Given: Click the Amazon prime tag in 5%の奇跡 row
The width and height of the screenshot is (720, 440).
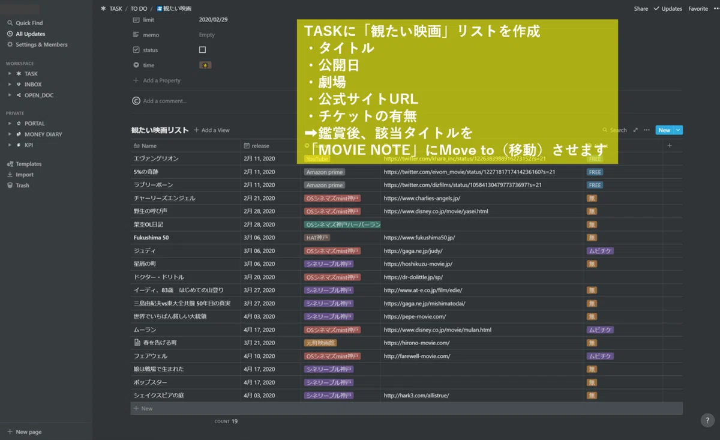Looking at the screenshot, I should coord(325,172).
